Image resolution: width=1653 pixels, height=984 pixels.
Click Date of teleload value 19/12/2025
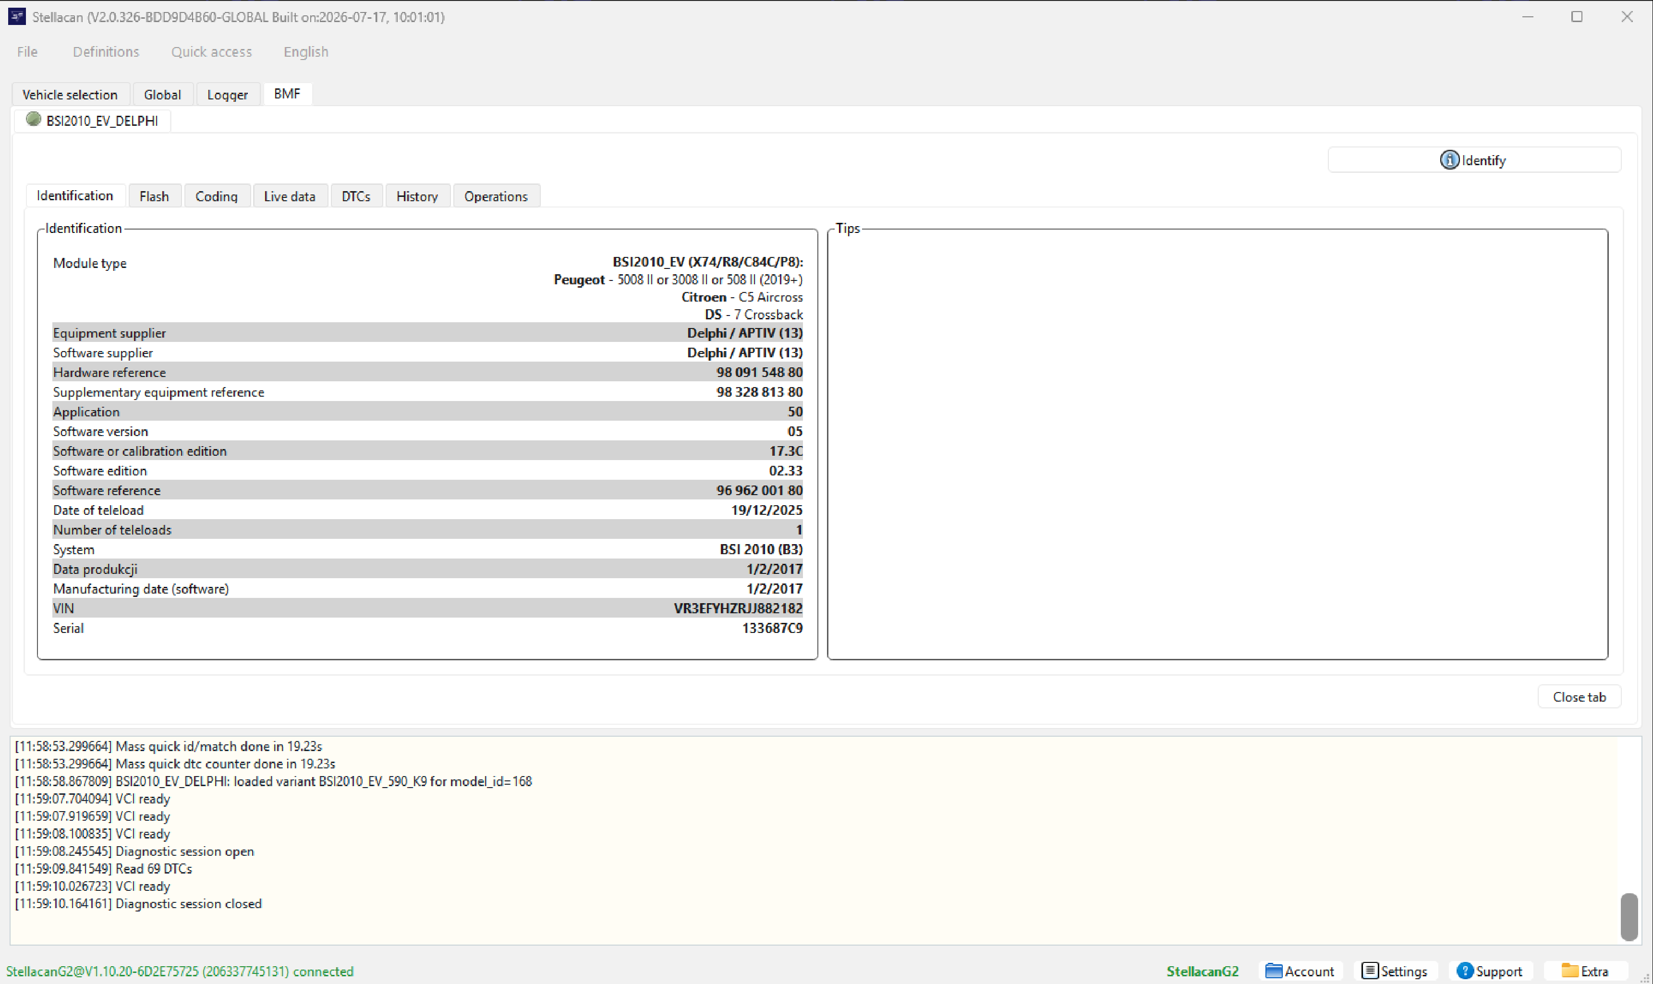766,510
